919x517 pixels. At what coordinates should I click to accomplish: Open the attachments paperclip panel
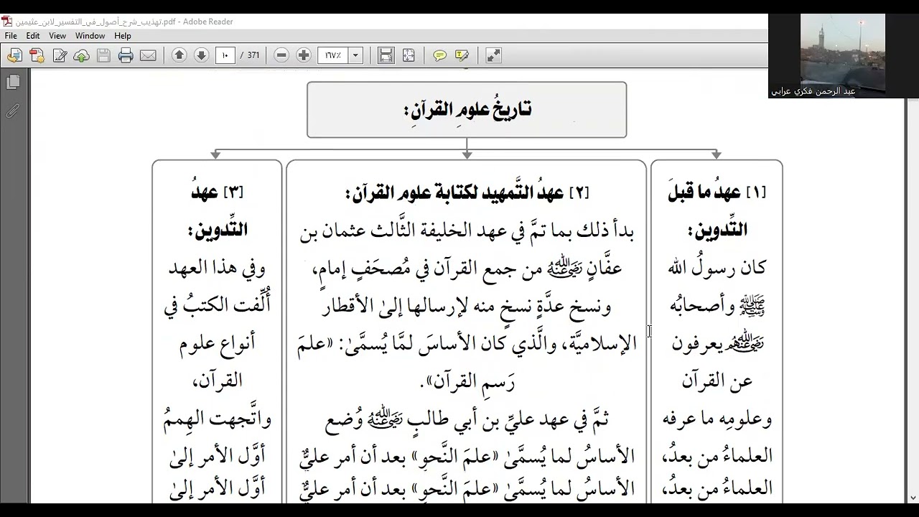(x=12, y=111)
